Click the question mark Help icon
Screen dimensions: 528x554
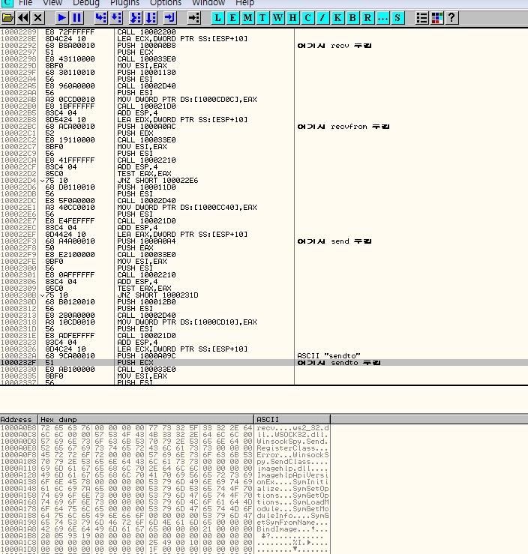pyautogui.click(x=451, y=18)
